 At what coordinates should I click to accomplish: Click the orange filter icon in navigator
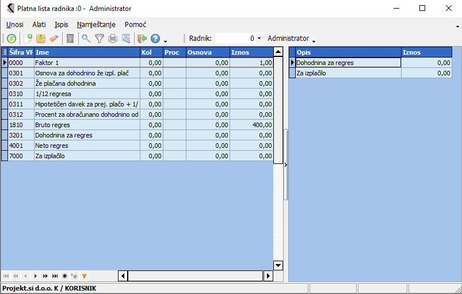click(x=84, y=276)
